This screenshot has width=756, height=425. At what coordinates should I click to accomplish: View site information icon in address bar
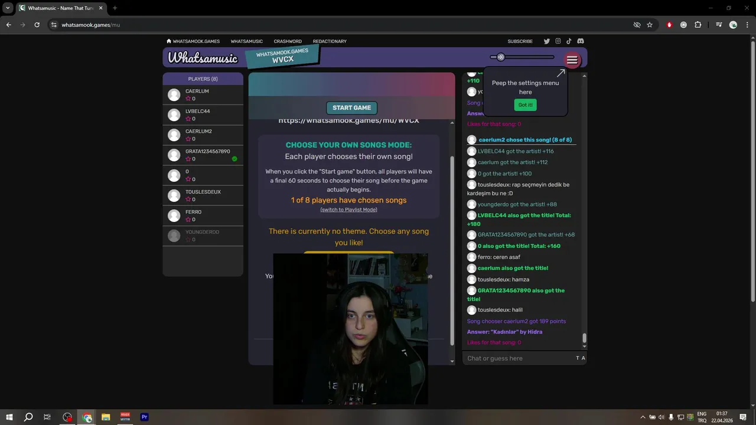(54, 25)
